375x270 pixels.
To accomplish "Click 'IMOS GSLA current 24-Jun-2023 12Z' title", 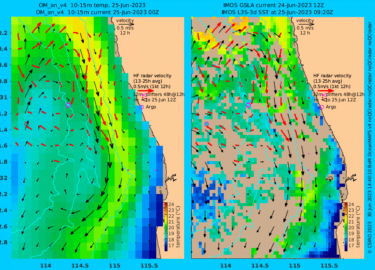I will [x=274, y=5].
